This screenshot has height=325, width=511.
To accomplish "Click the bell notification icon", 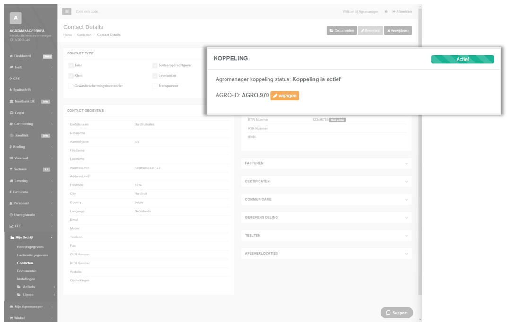I will (x=386, y=11).
